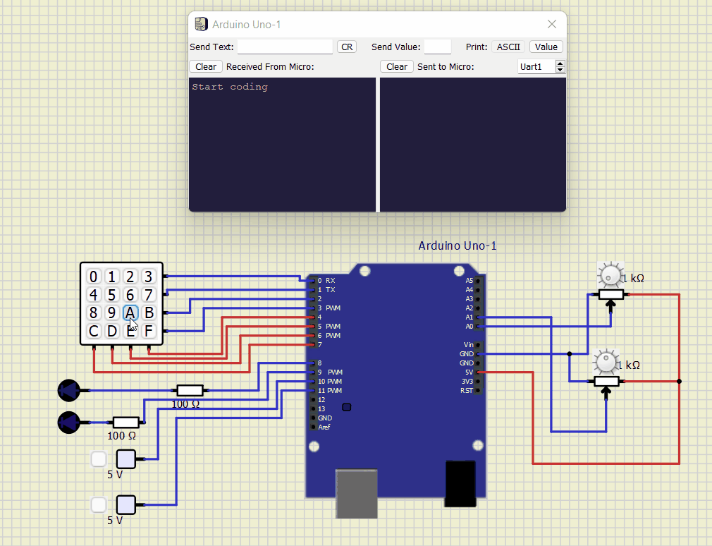Click the CR button in serial monitor

click(347, 47)
